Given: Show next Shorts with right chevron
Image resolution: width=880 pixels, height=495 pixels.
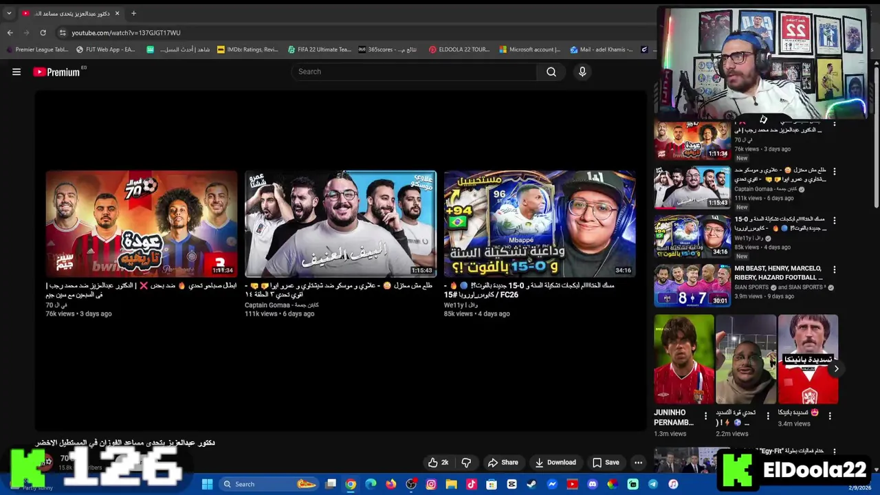Looking at the screenshot, I should pyautogui.click(x=836, y=368).
